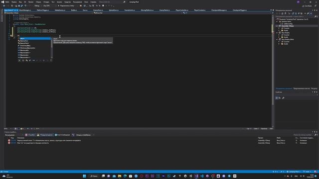Image resolution: width=319 pixels, height=179 pixels.
Task: Collapse the Solution Items node
Action: 277,21
